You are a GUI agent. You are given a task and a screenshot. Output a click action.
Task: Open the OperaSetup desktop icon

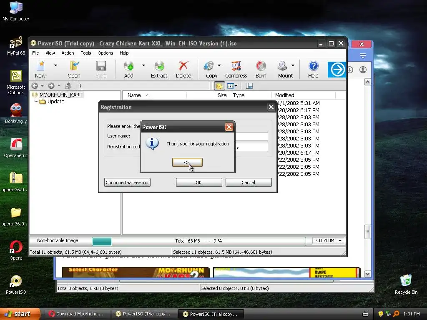(16, 148)
